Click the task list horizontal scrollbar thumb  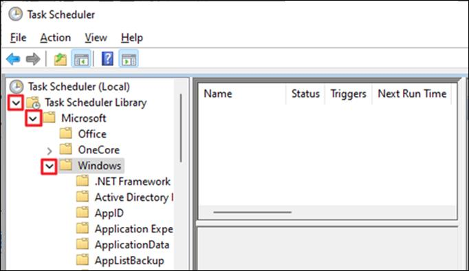pyautogui.click(x=252, y=213)
